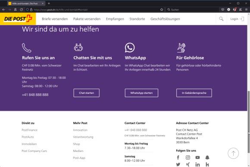Image resolution: width=250 pixels, height=167 pixels.
Task: Click browser back arrow
Action: [x=4, y=9]
